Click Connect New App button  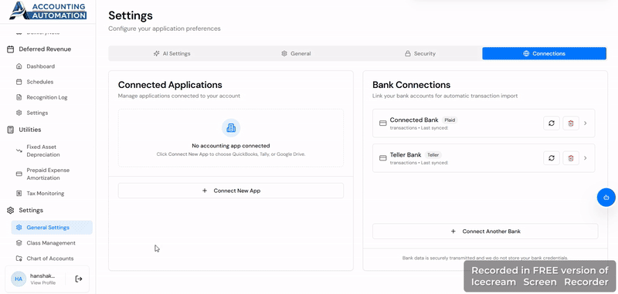[231, 191]
